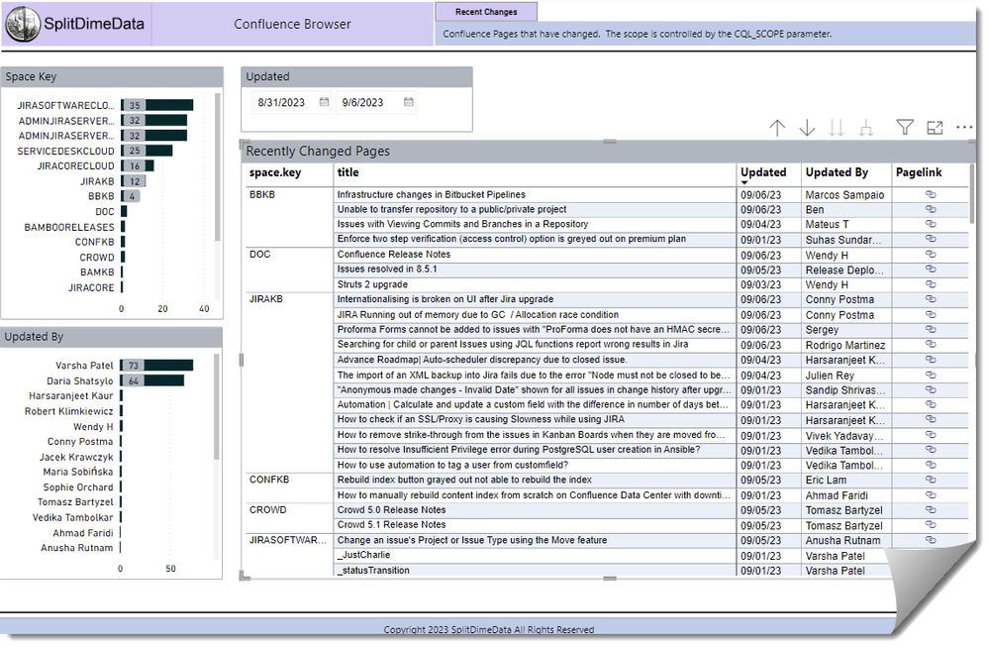The height and width of the screenshot is (647, 989).
Task: Click the double-arrow next level icon
Action: pyautogui.click(x=837, y=128)
